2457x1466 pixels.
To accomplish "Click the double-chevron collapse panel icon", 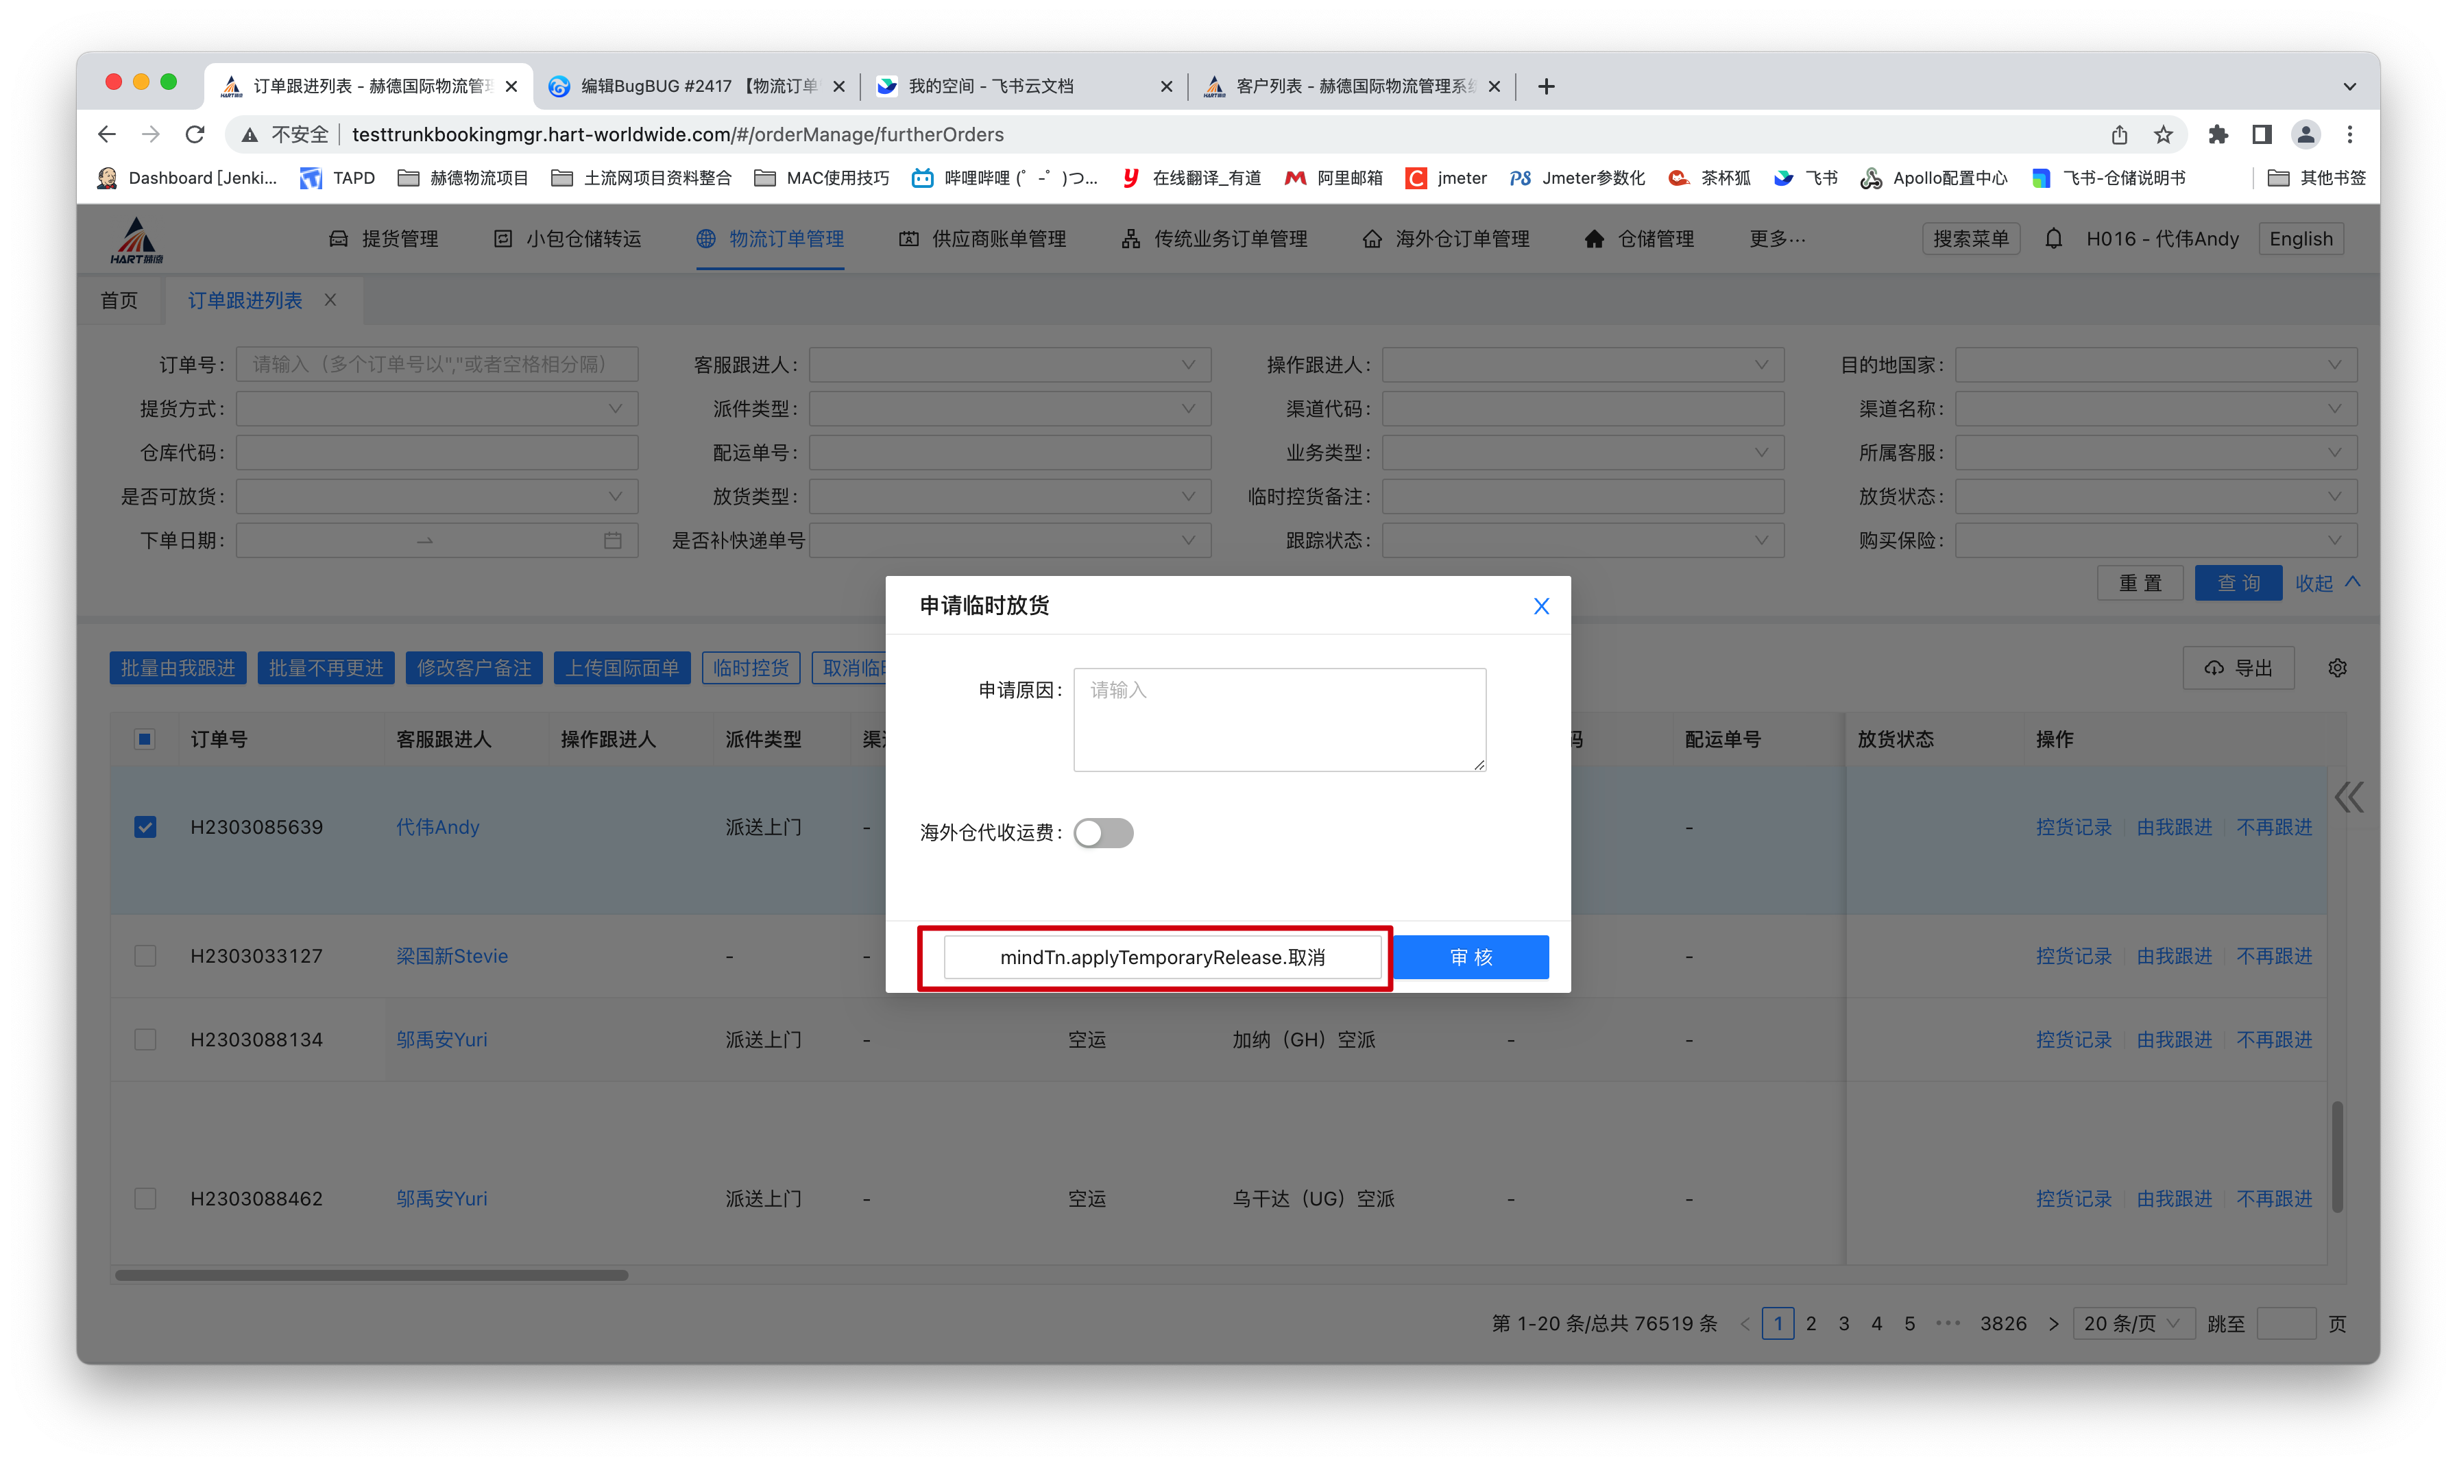I will click(x=2349, y=796).
